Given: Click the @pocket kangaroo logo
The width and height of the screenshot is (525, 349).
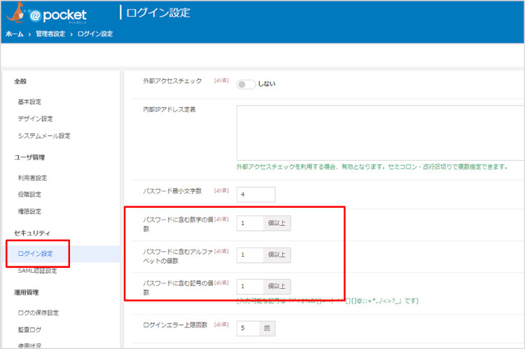Looking at the screenshot, I should click(46, 13).
